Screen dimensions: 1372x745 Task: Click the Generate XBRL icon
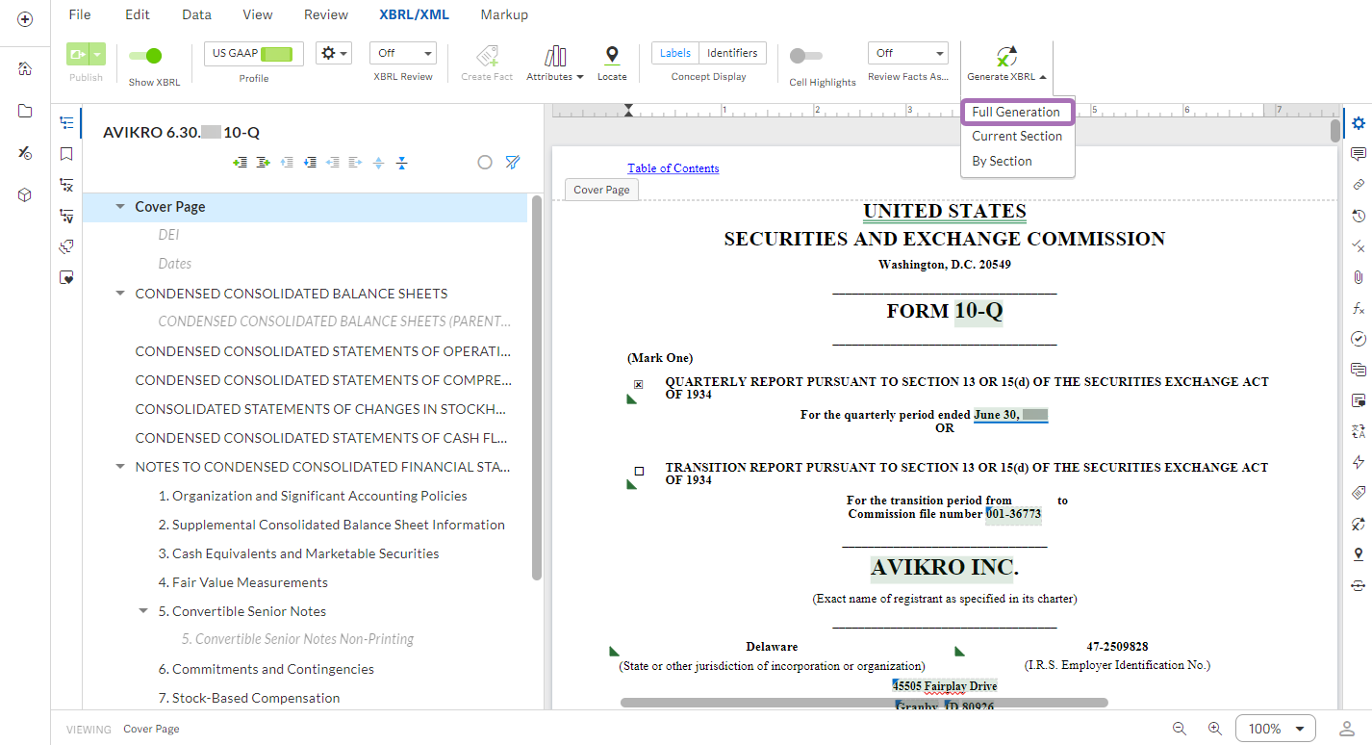[1006, 57]
